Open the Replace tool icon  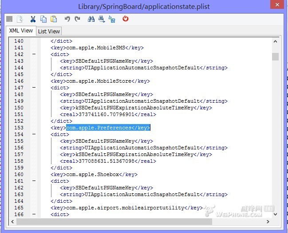(x=112, y=19)
